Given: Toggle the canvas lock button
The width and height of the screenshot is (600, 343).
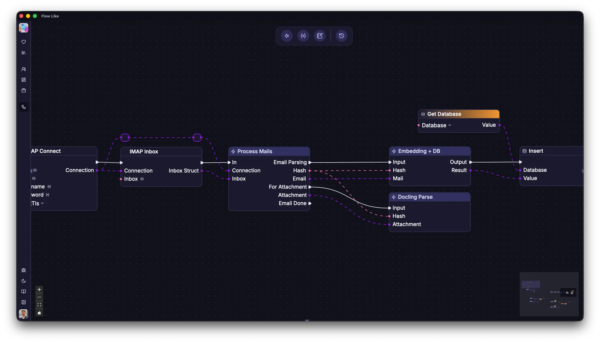Looking at the screenshot, I should pos(39,313).
